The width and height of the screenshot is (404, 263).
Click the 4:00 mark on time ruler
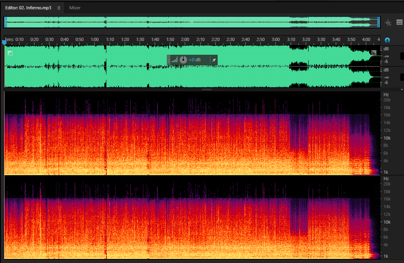(366, 39)
